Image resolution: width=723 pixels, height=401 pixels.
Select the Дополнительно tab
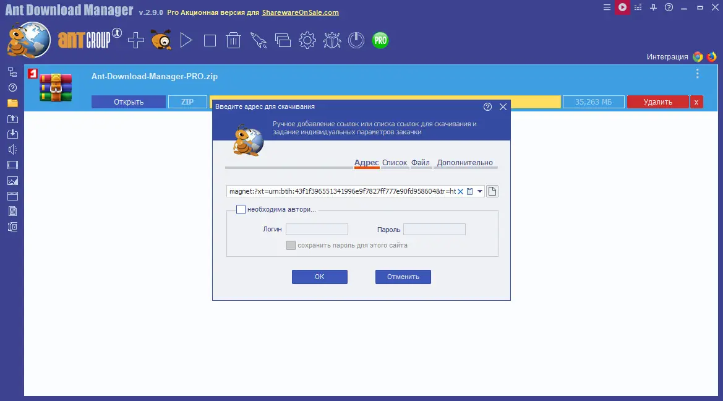466,162
